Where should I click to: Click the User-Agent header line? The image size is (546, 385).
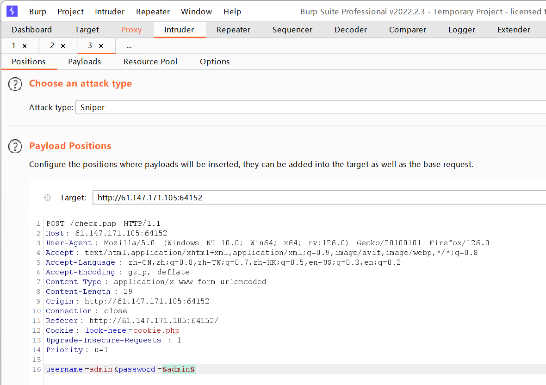(x=267, y=243)
